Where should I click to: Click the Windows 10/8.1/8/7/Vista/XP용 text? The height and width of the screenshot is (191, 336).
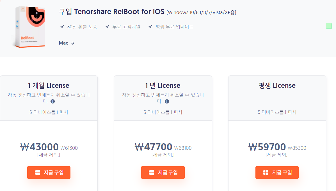tap(202, 12)
